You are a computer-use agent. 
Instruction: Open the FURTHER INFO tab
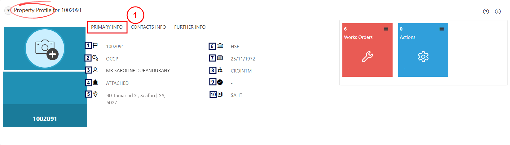pyautogui.click(x=190, y=27)
